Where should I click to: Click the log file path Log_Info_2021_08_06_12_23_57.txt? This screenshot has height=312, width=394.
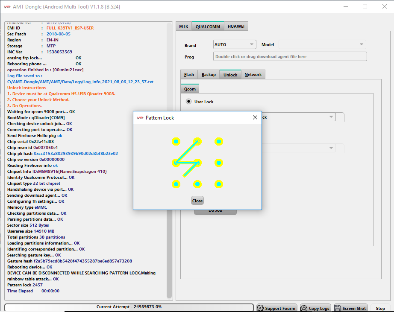(80, 82)
